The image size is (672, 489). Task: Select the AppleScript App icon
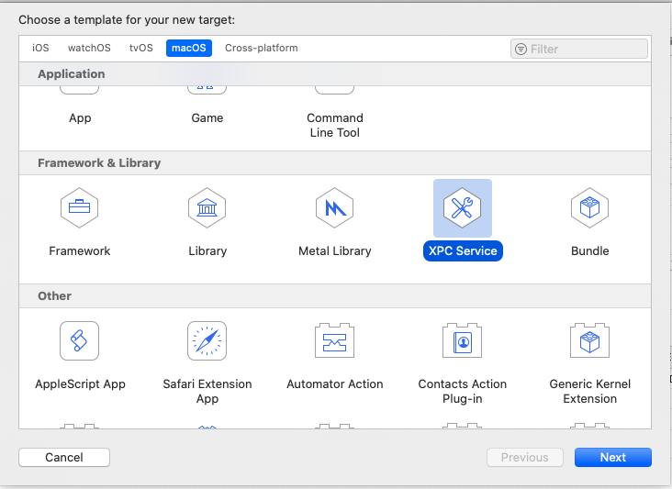click(x=79, y=341)
